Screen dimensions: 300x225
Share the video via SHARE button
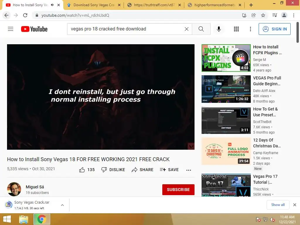[142, 170]
